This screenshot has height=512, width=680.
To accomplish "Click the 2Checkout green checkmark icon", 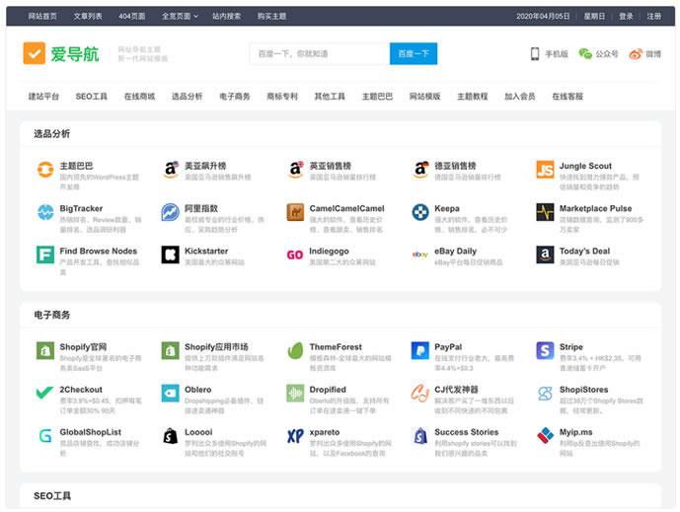I will (x=45, y=393).
